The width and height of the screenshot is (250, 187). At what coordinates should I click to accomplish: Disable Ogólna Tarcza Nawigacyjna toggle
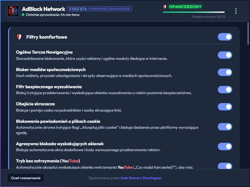pos(225,55)
